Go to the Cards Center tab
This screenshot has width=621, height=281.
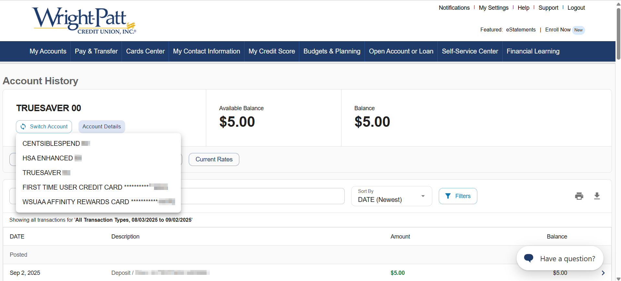click(145, 51)
